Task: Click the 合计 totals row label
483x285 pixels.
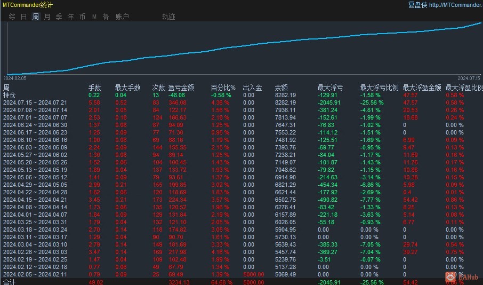Action: pos(9,282)
